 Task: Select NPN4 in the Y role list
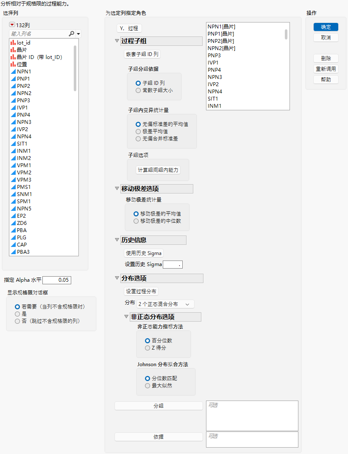click(215, 92)
